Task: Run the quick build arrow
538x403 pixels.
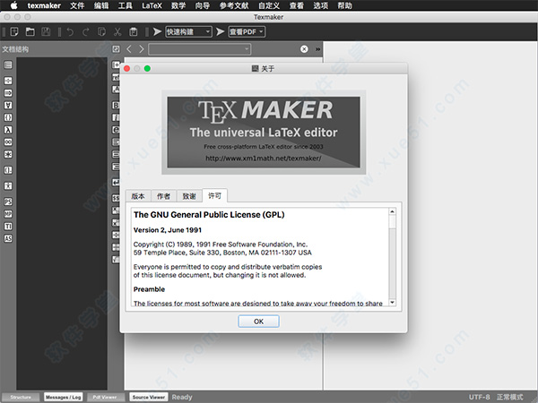Action: tap(157, 32)
